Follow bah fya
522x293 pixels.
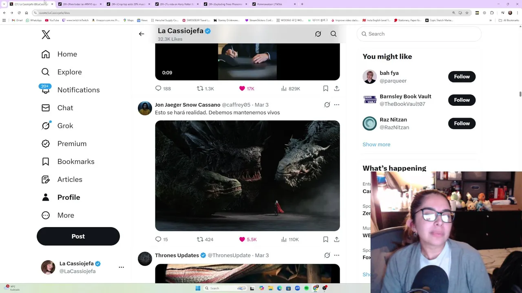click(462, 77)
